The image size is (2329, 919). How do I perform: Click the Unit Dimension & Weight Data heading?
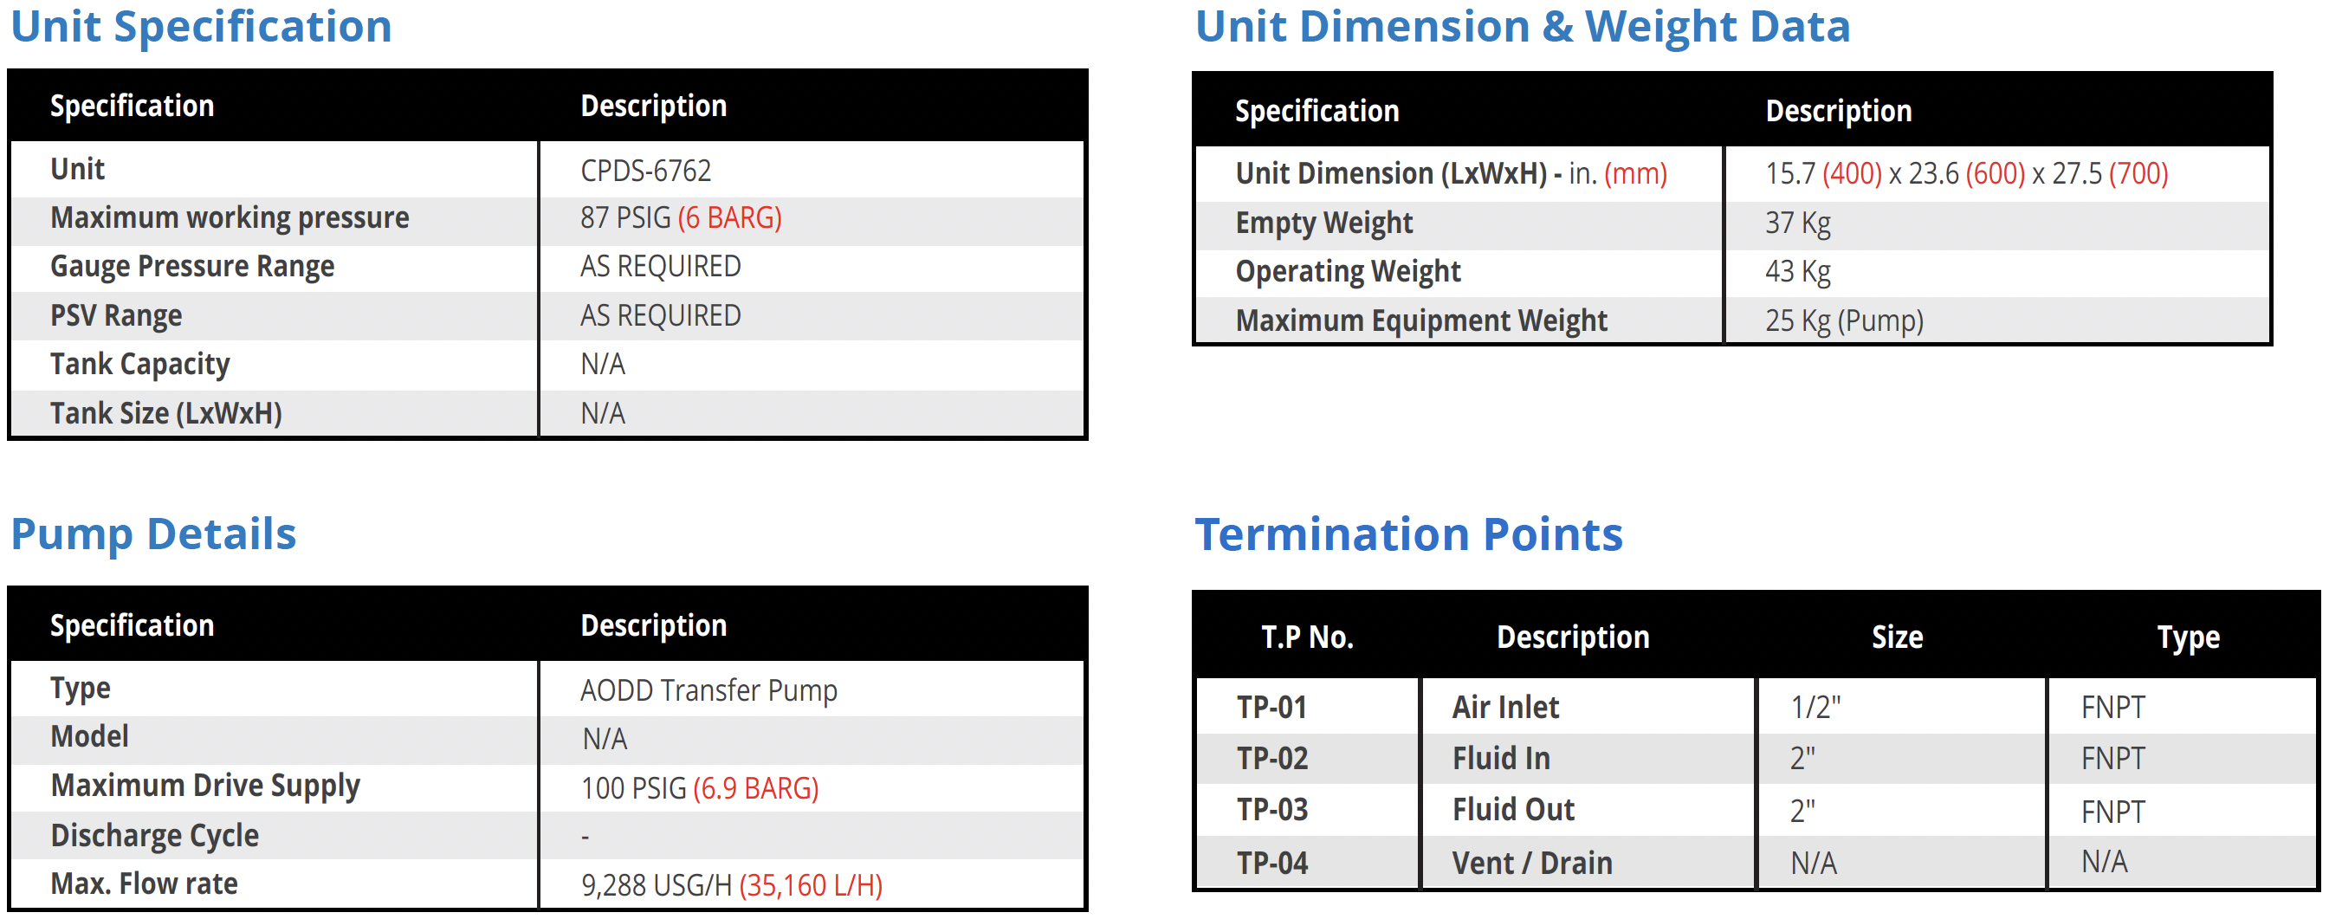[x=1523, y=27]
